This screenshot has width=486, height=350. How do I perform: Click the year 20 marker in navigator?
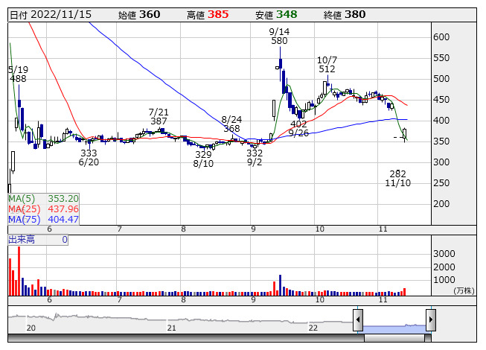point(31,328)
